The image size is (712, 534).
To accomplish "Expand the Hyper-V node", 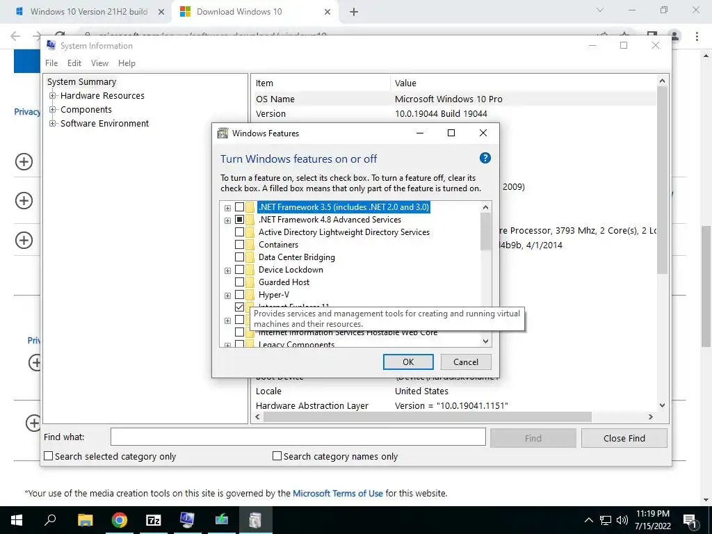I will tap(227, 296).
